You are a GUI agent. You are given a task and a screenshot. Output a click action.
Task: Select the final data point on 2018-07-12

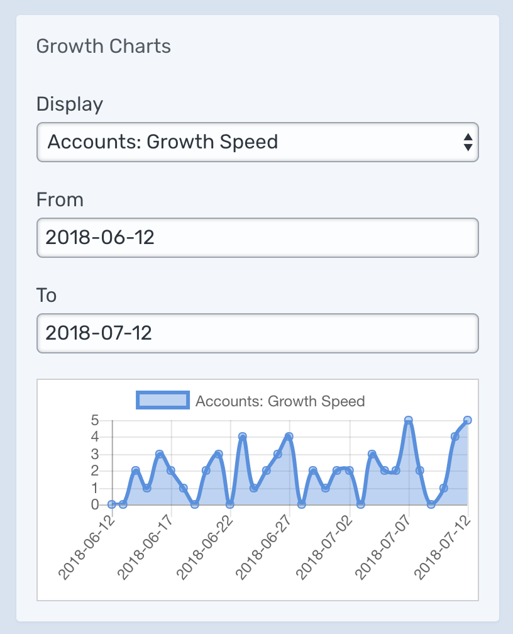click(468, 420)
